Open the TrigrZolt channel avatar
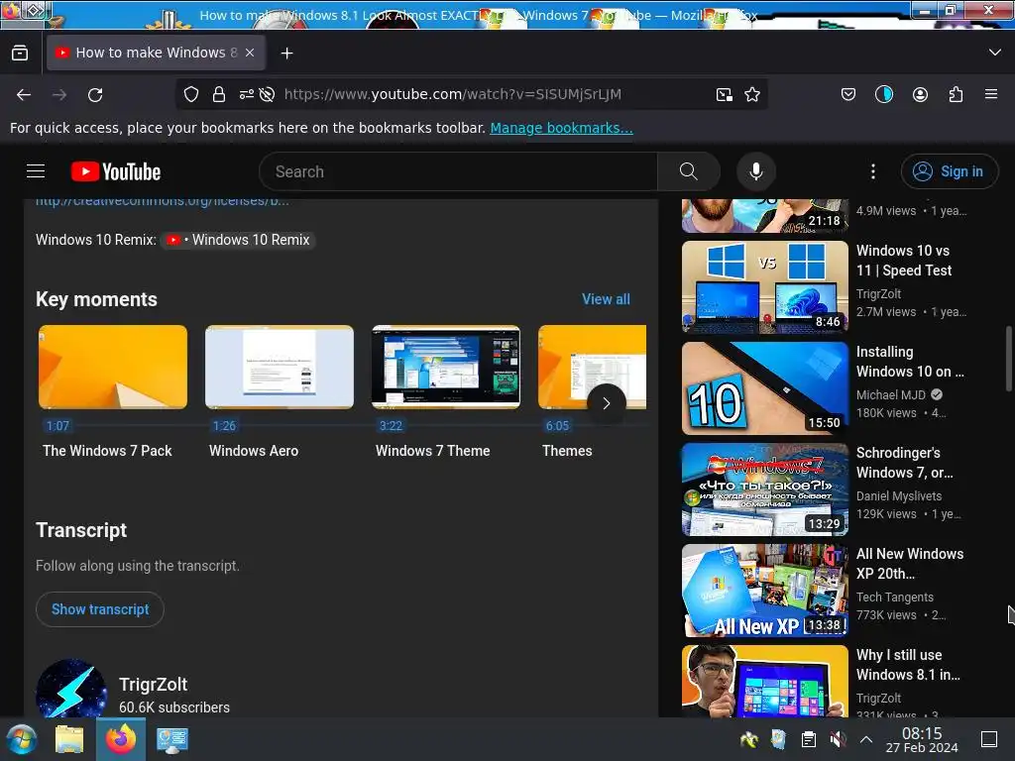 click(71, 690)
